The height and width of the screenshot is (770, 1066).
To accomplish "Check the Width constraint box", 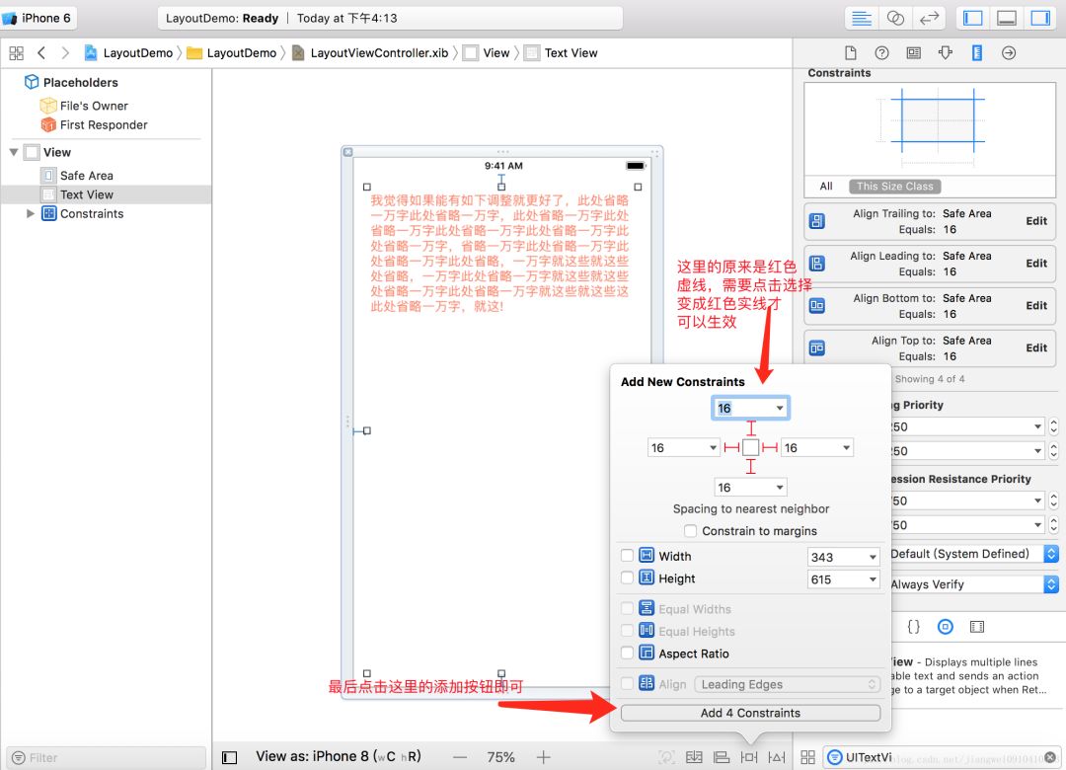I will [x=628, y=555].
